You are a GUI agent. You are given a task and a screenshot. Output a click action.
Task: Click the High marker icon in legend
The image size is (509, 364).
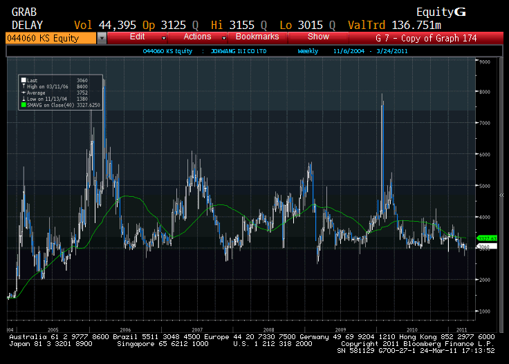[23, 86]
